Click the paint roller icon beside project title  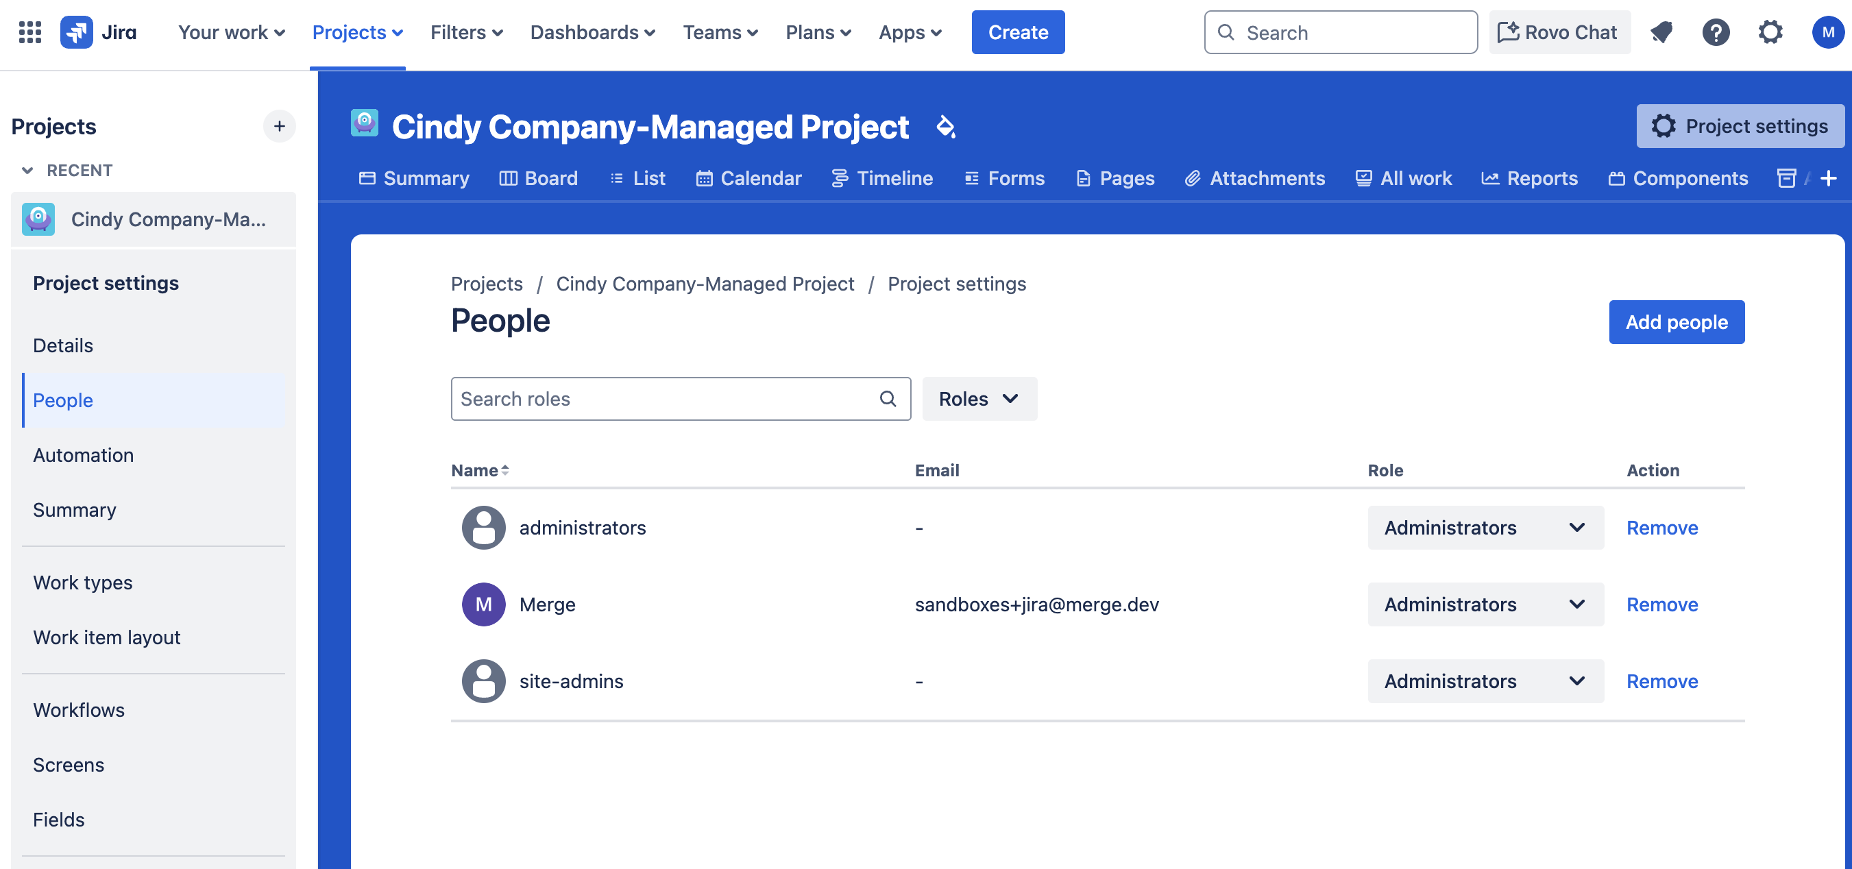click(x=947, y=129)
